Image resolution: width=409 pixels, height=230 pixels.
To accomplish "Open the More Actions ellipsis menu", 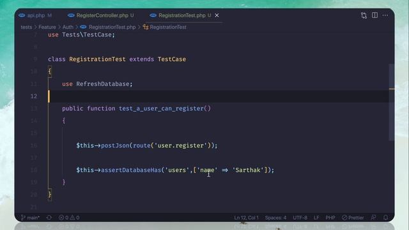I will [385, 15].
